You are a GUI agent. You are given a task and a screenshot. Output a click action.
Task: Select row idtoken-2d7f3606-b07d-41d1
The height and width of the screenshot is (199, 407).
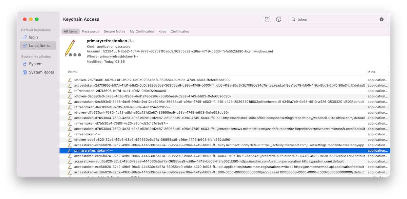[x=225, y=80]
